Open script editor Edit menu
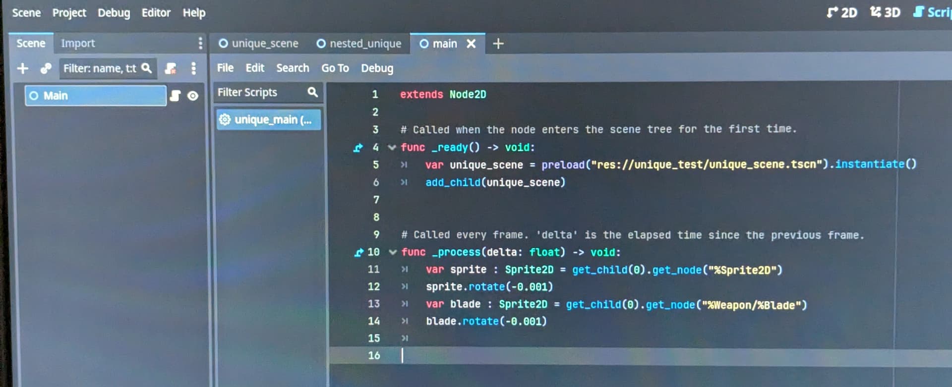952x387 pixels. [x=255, y=68]
